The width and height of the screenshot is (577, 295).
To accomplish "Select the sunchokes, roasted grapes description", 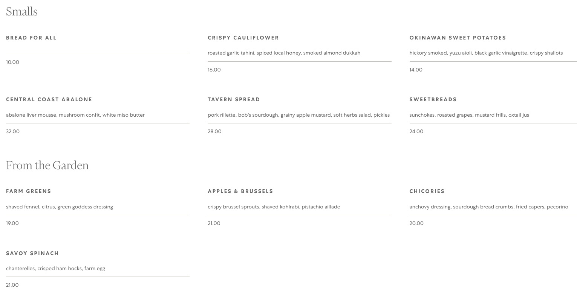I will click(x=469, y=115).
